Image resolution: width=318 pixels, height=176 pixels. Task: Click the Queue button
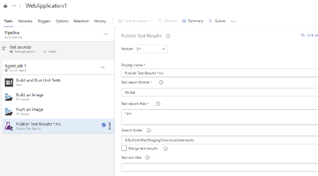tap(217, 21)
